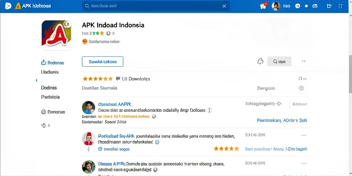The width and height of the screenshot is (352, 176).
Task: Click the comment bubble icon near Downloiics
Action: [x=118, y=79]
